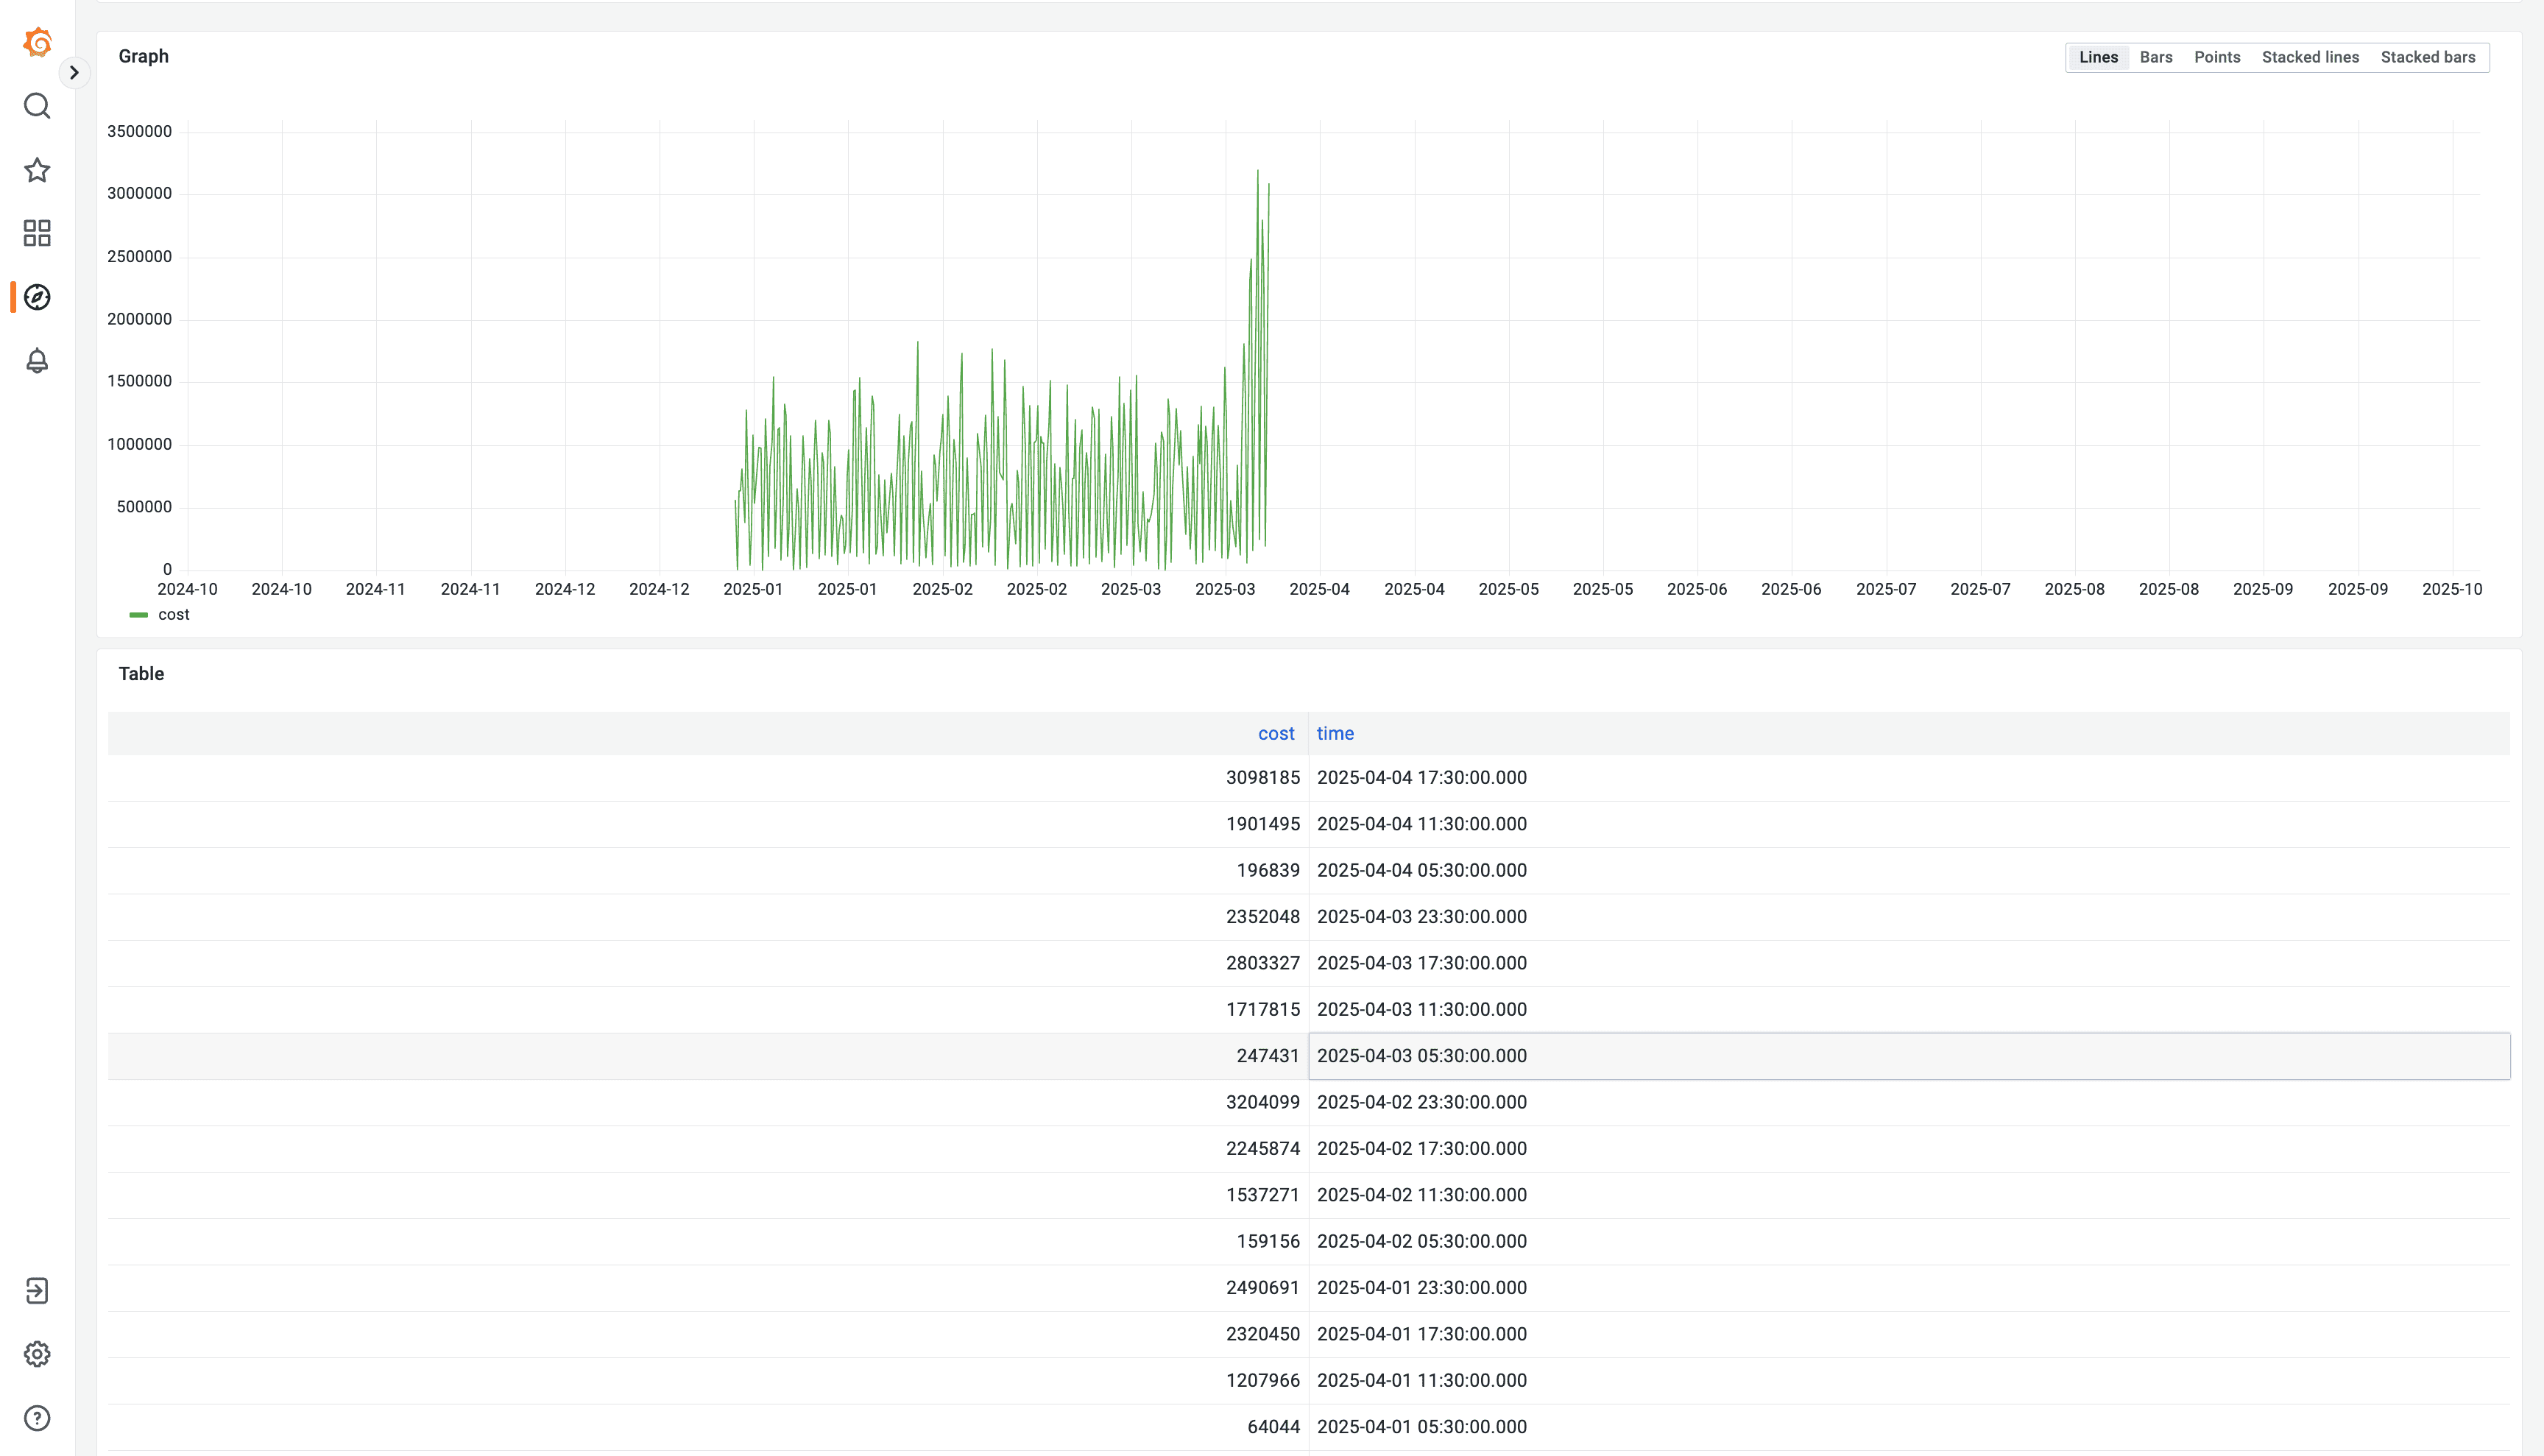Sort the table by cost column header
The image size is (2544, 1456).
point(1275,734)
